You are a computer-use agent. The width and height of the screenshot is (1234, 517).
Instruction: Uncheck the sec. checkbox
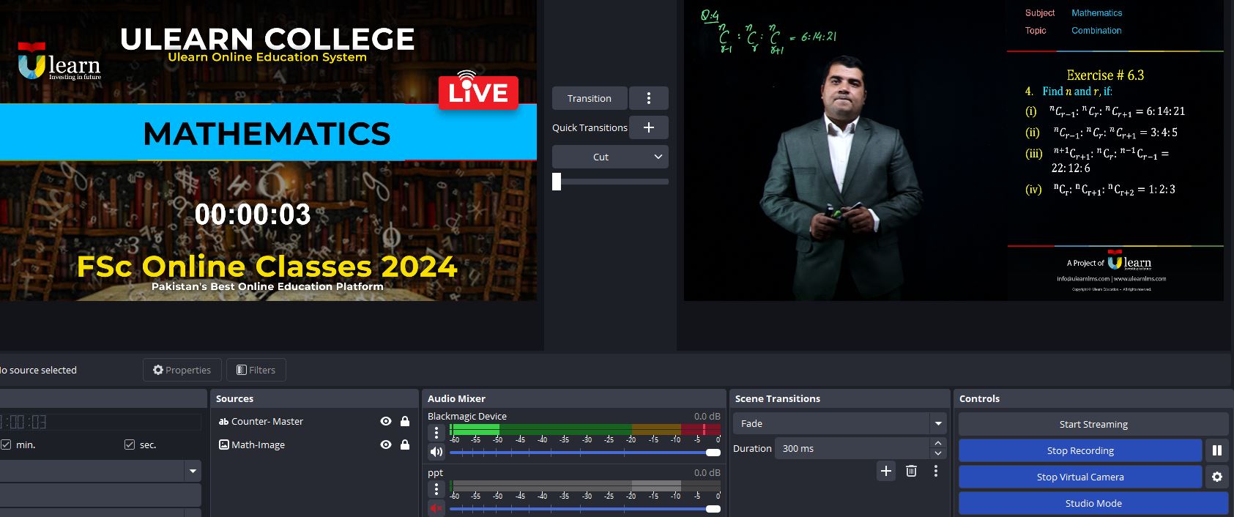[130, 445]
